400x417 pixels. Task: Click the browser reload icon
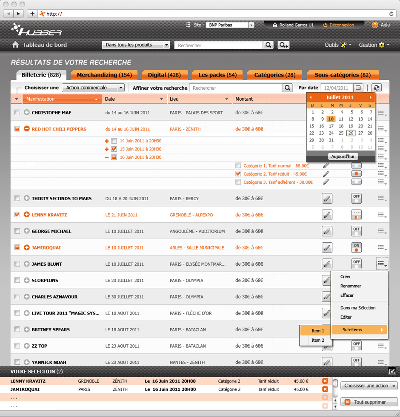click(x=391, y=14)
